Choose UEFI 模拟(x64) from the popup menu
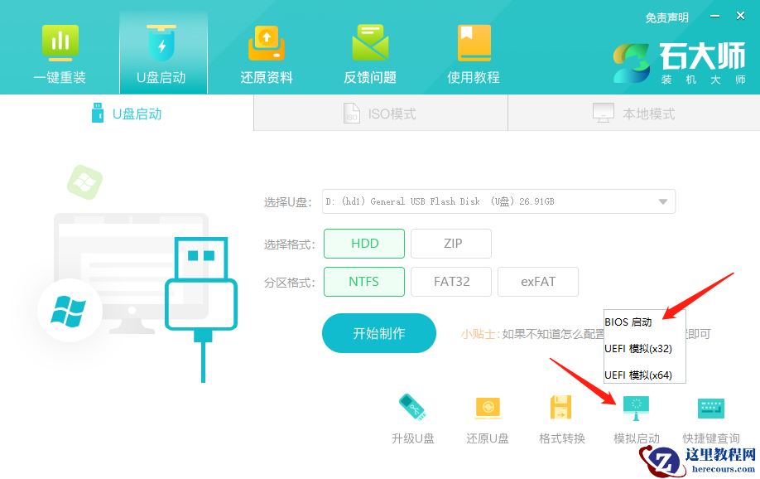Image resolution: width=760 pixels, height=479 pixels. tap(640, 375)
